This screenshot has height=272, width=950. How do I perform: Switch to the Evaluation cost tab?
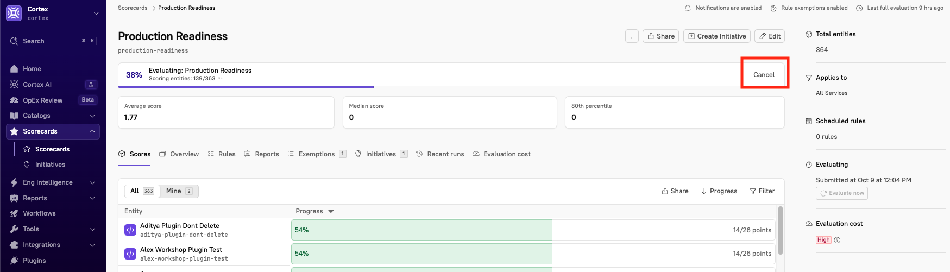[x=501, y=154]
